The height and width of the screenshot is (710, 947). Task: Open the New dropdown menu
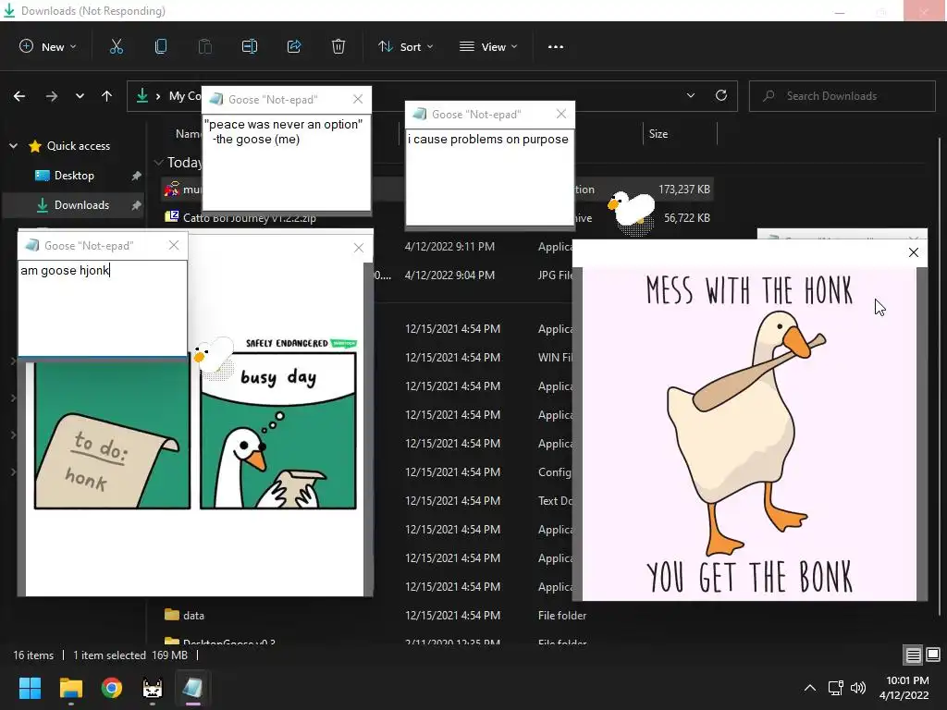coord(48,46)
